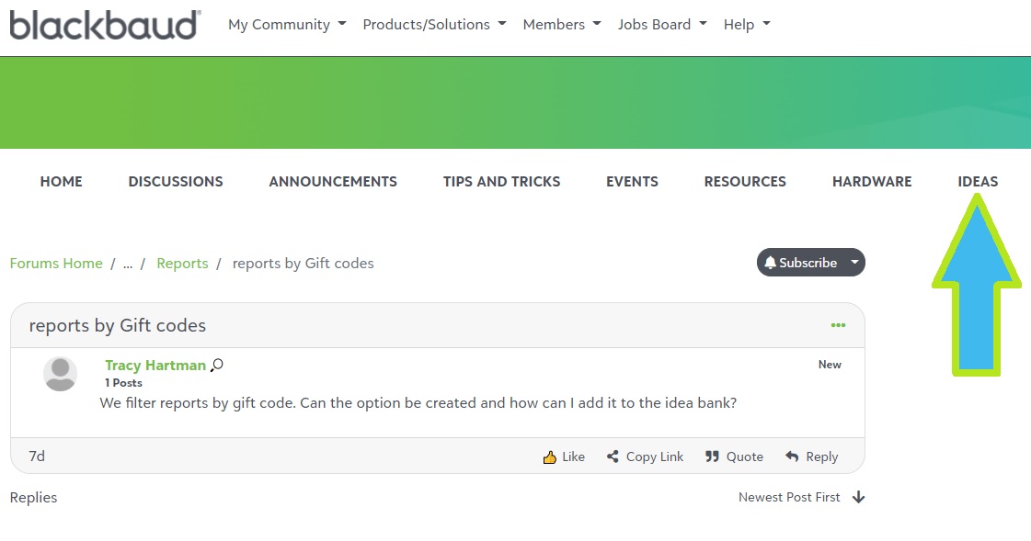Click the magnifier icon beside Tracy Hartman

click(217, 366)
